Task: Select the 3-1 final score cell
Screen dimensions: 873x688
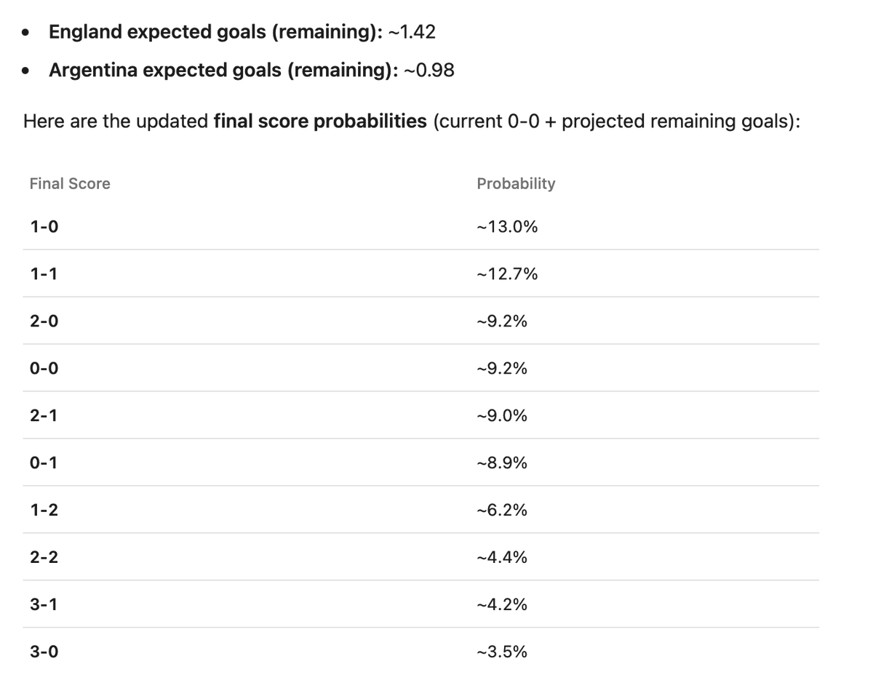Action: [44, 605]
